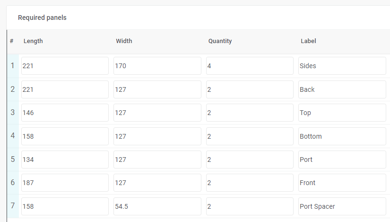Select the Length field showing 134

65,160
